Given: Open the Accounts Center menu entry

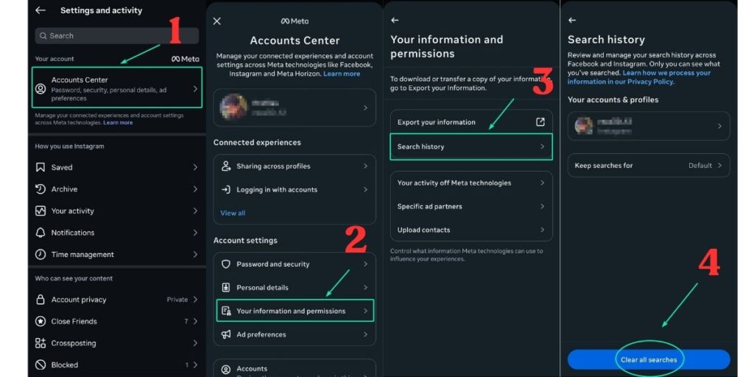Looking at the screenshot, I should (x=117, y=88).
